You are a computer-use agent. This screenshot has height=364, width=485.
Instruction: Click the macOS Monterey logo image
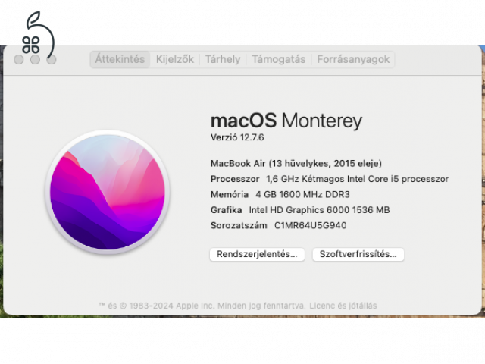pyautogui.click(x=108, y=192)
